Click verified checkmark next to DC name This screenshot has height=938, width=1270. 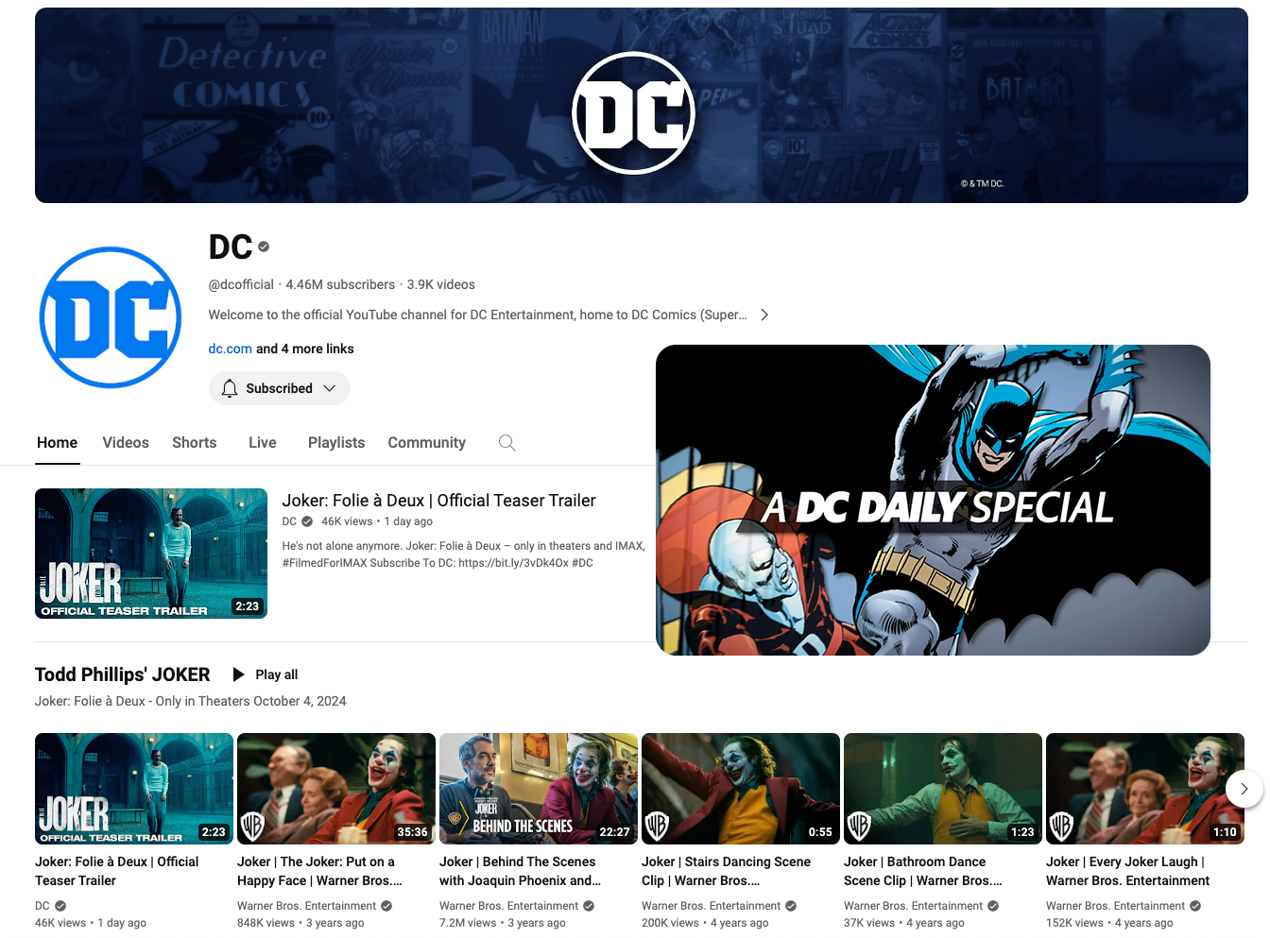pos(264,247)
